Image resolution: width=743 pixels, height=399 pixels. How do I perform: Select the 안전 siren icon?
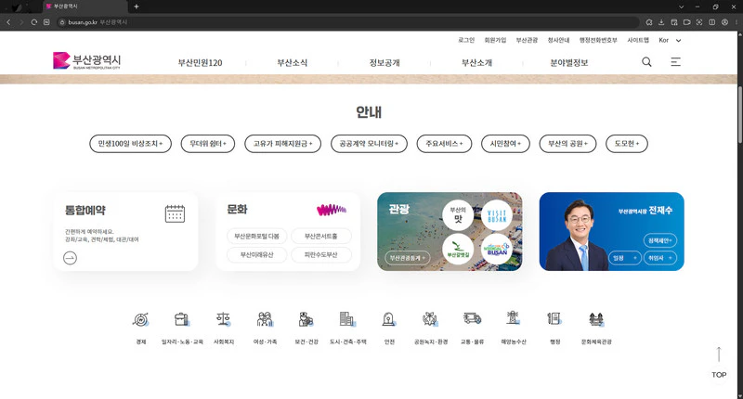[389, 319]
